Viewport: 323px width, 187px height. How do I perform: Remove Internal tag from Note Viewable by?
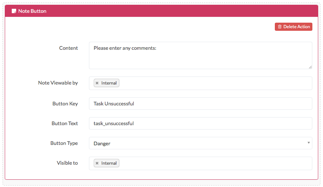tap(97, 83)
